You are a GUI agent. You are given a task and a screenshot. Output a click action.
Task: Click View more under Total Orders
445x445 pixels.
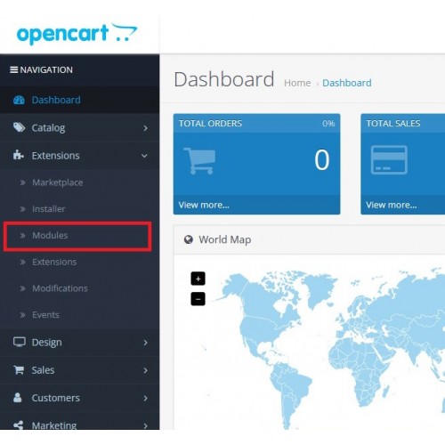pos(204,205)
